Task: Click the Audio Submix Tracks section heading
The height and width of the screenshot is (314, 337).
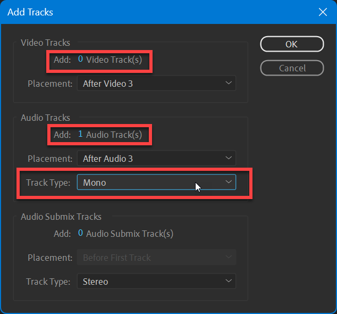Action: tap(61, 217)
